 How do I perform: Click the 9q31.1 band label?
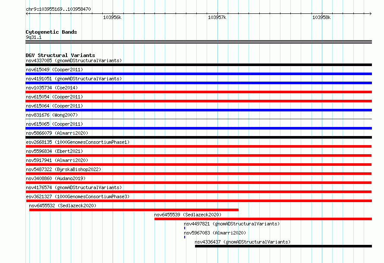[x=34, y=37]
